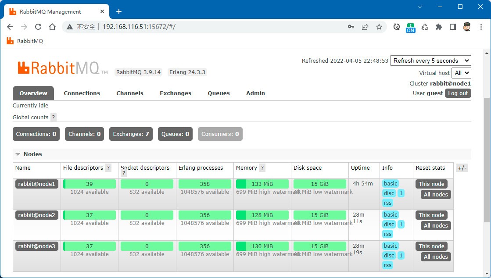Viewport: 491px width, 278px height.
Task: Toggle node columns with +/- button
Action: click(462, 168)
